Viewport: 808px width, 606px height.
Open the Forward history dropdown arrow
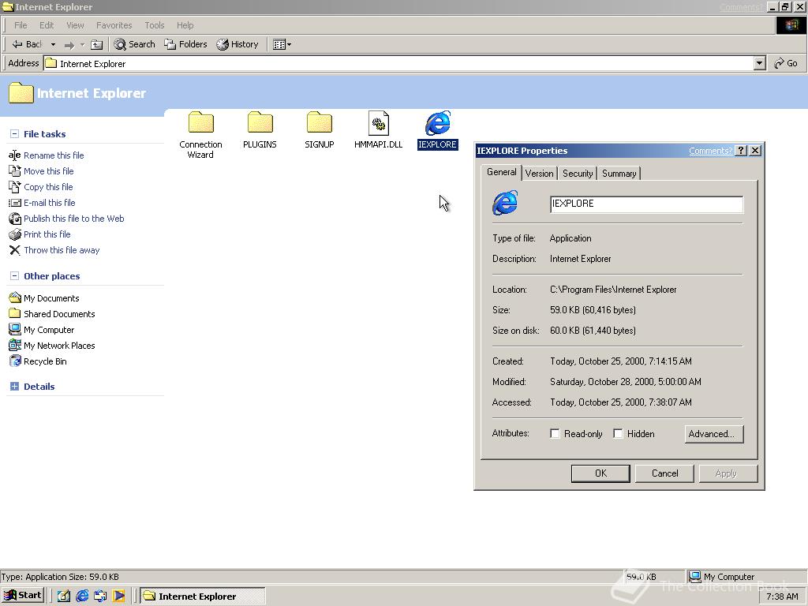point(82,45)
